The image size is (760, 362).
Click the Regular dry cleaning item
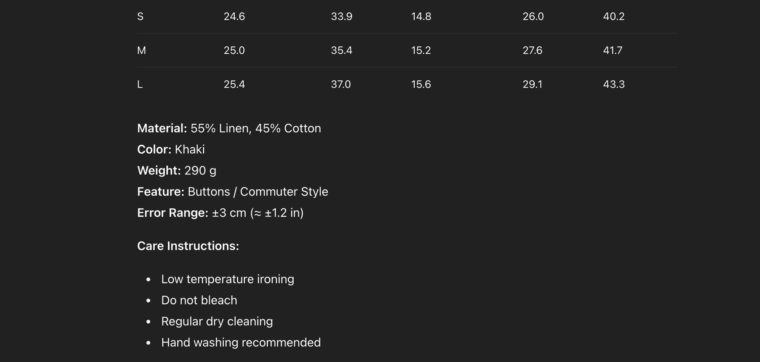click(217, 321)
